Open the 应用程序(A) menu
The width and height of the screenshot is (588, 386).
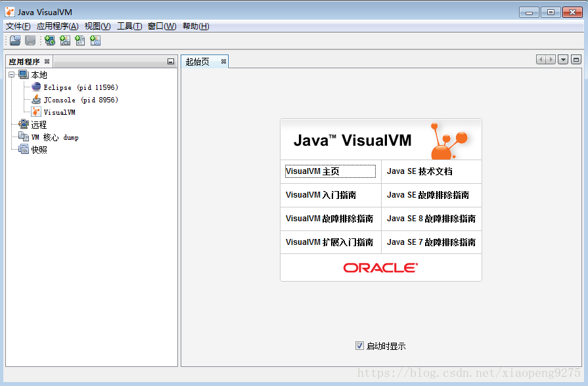point(57,26)
